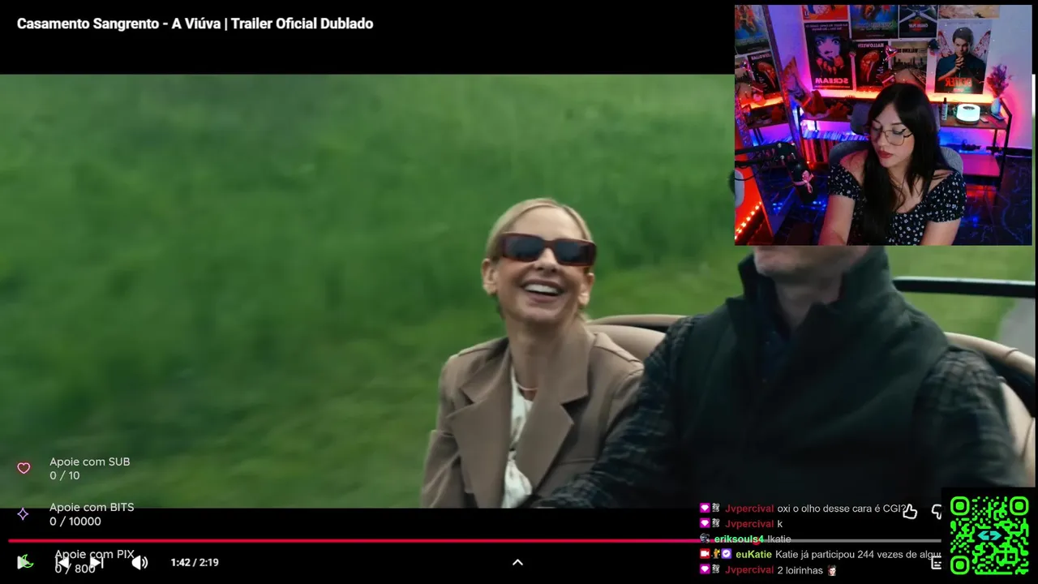Click the heart icon beside Apoie com SUB
This screenshot has width=1038, height=584.
tap(24, 468)
